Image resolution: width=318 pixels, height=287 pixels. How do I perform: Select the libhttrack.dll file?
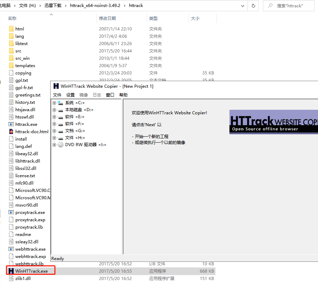click(28, 161)
